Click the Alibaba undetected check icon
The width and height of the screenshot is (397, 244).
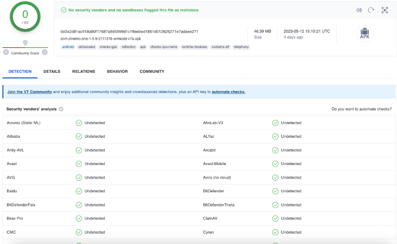[79, 136]
